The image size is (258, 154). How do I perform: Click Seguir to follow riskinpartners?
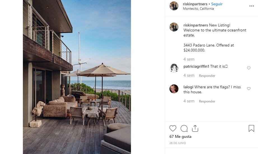(x=217, y=4)
